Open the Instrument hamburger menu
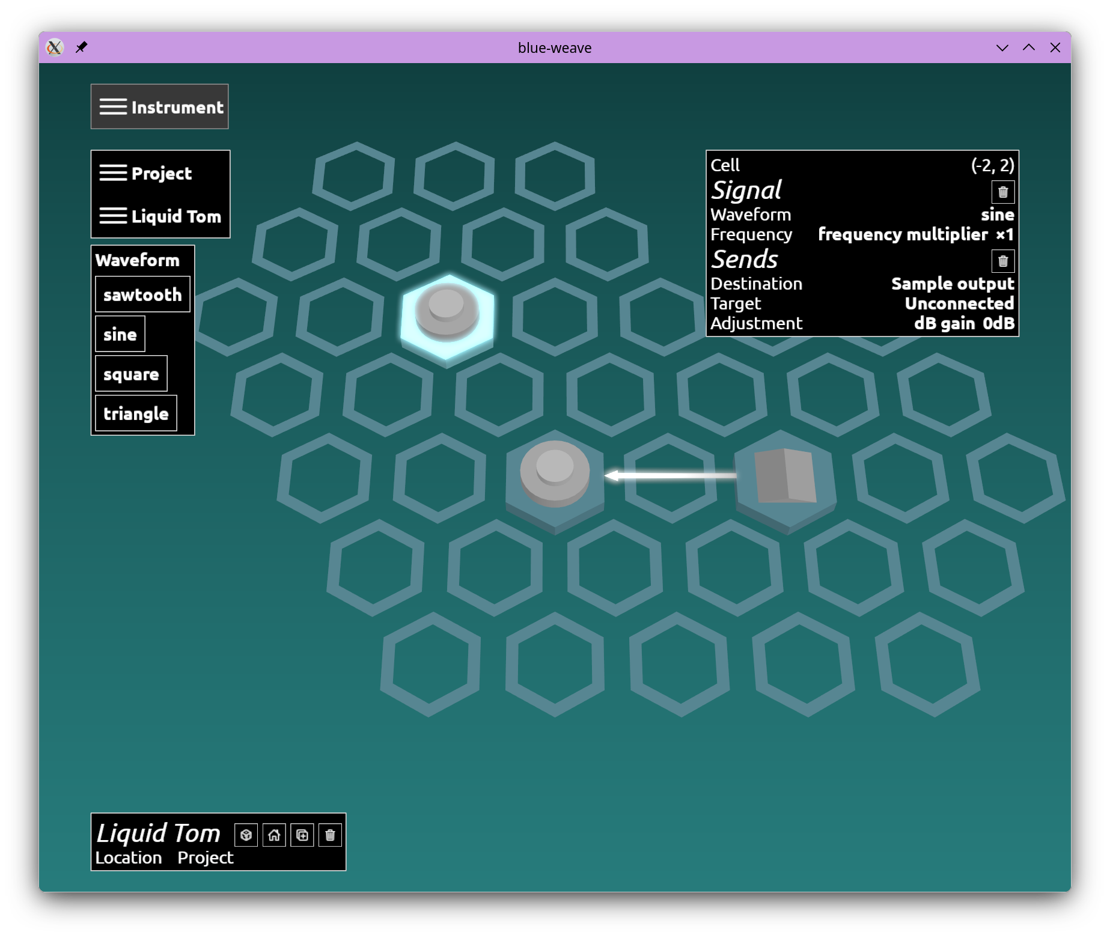 point(160,107)
